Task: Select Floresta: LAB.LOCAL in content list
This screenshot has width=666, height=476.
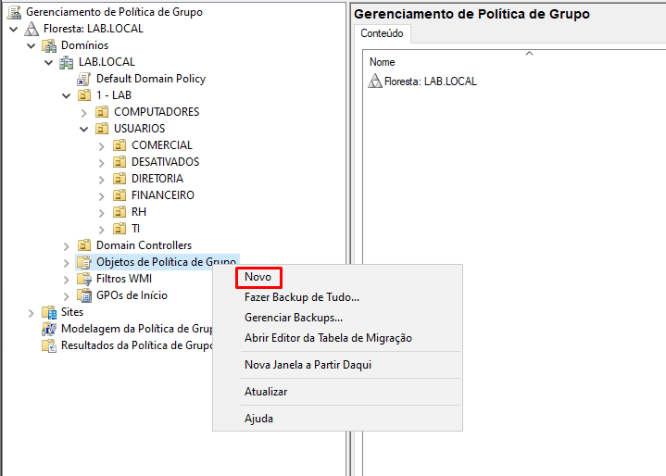Action: (x=431, y=81)
